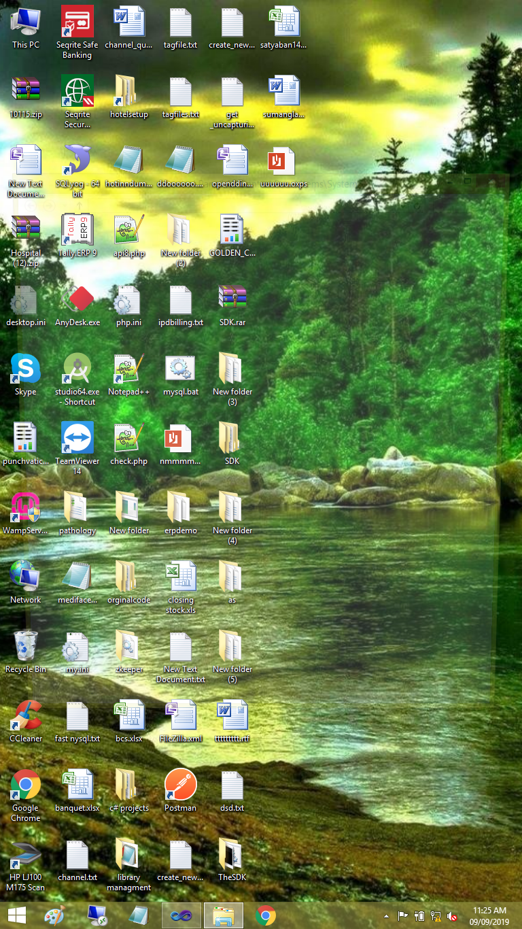
Task: Open the Postman shortcut
Action: tap(180, 786)
